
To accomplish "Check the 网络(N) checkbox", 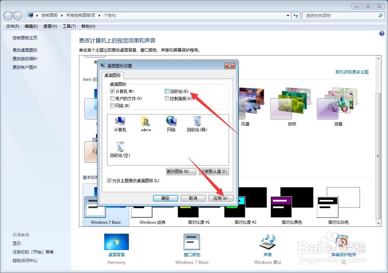I will 112,105.
